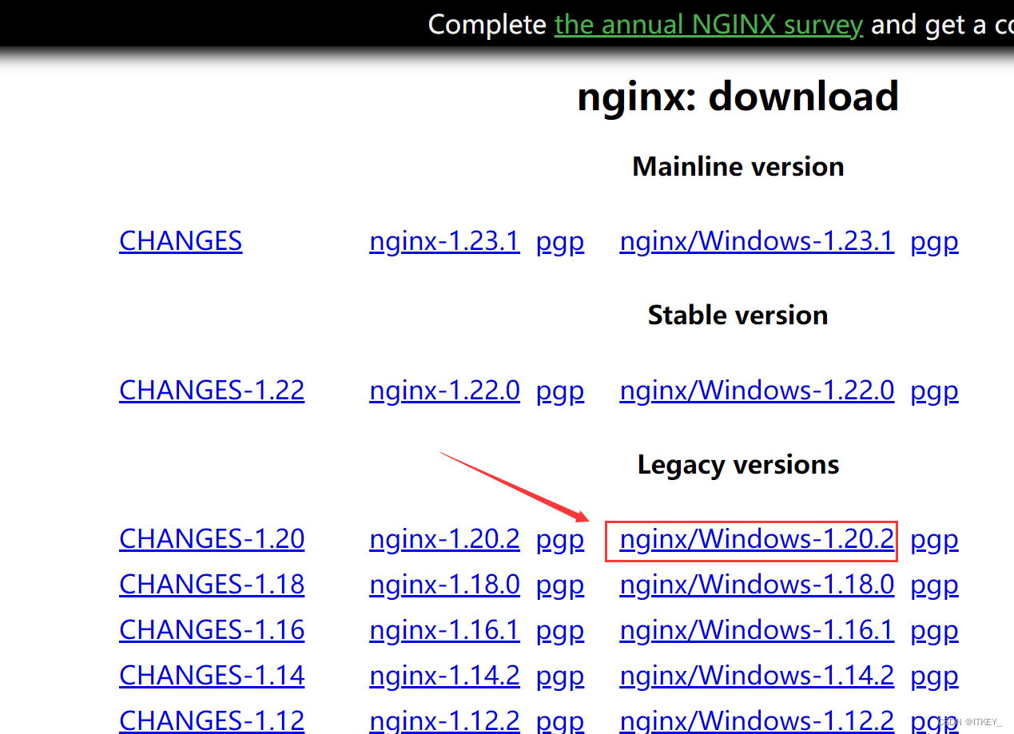Open pgp signature next to nginx-1.16.1

click(x=560, y=631)
